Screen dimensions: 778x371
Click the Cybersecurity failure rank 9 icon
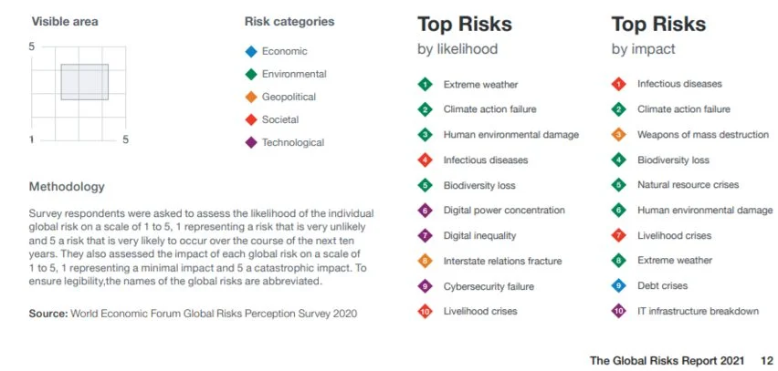[x=425, y=286]
